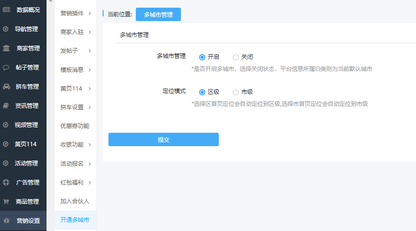Click the 视频管理 compass icon
This screenshot has height=231, width=416.
click(6, 125)
